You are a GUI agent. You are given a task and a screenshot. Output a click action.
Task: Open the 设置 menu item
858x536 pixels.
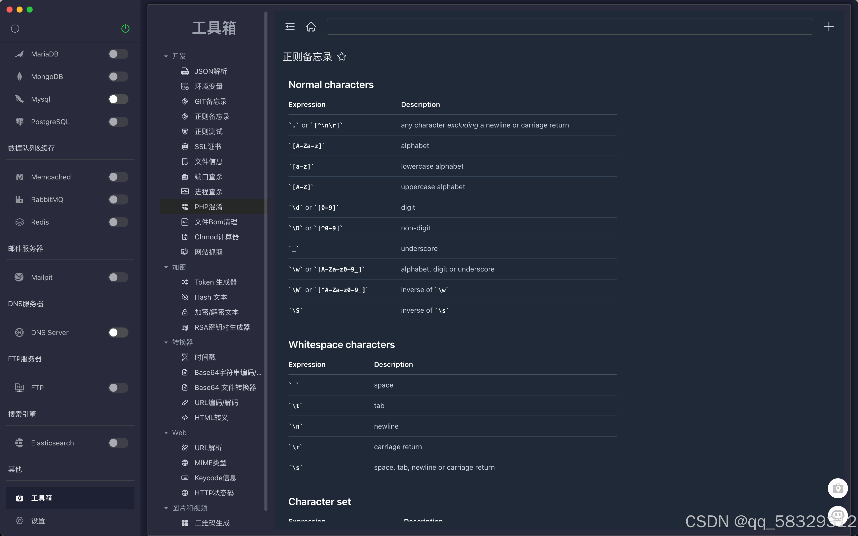click(38, 520)
